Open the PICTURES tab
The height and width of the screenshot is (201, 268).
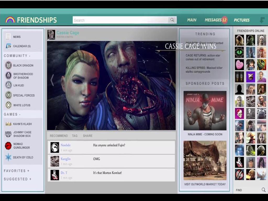point(242,20)
